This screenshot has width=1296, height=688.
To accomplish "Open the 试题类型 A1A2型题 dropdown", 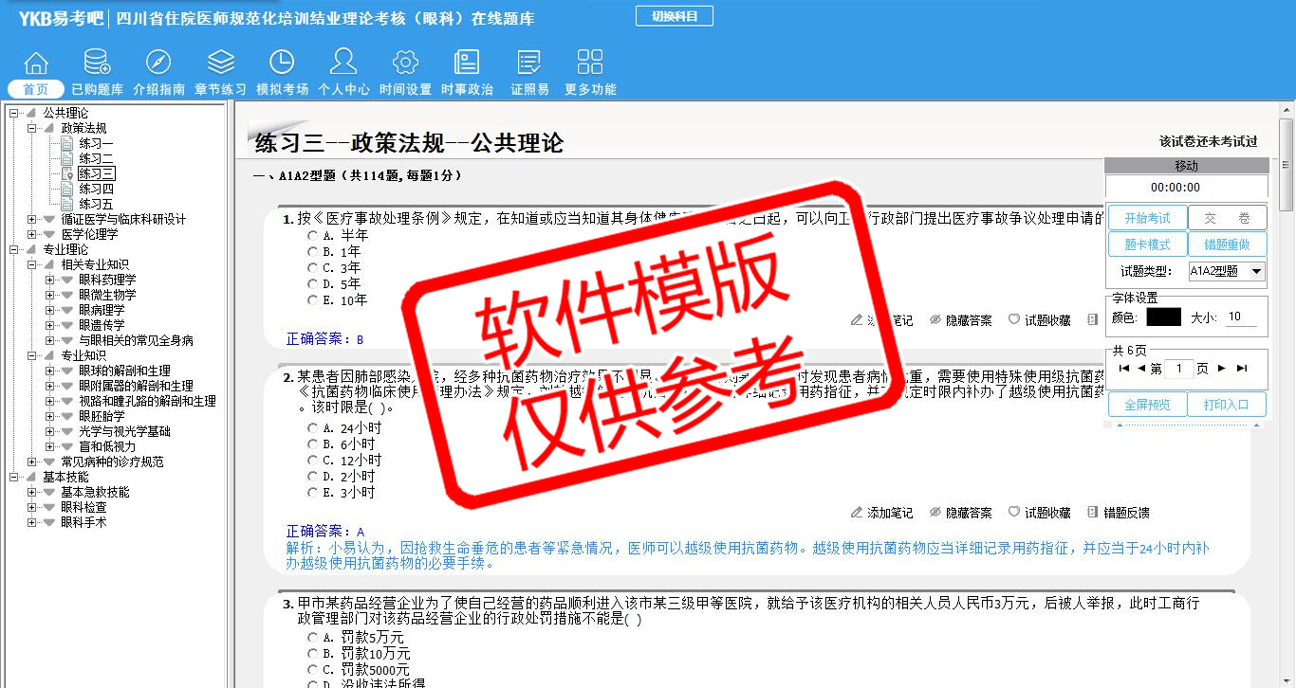I will coord(1227,271).
